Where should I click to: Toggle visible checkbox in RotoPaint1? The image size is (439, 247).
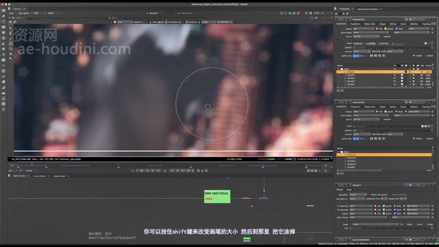[x=414, y=56]
